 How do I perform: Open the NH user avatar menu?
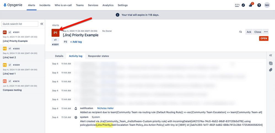click(267, 5)
